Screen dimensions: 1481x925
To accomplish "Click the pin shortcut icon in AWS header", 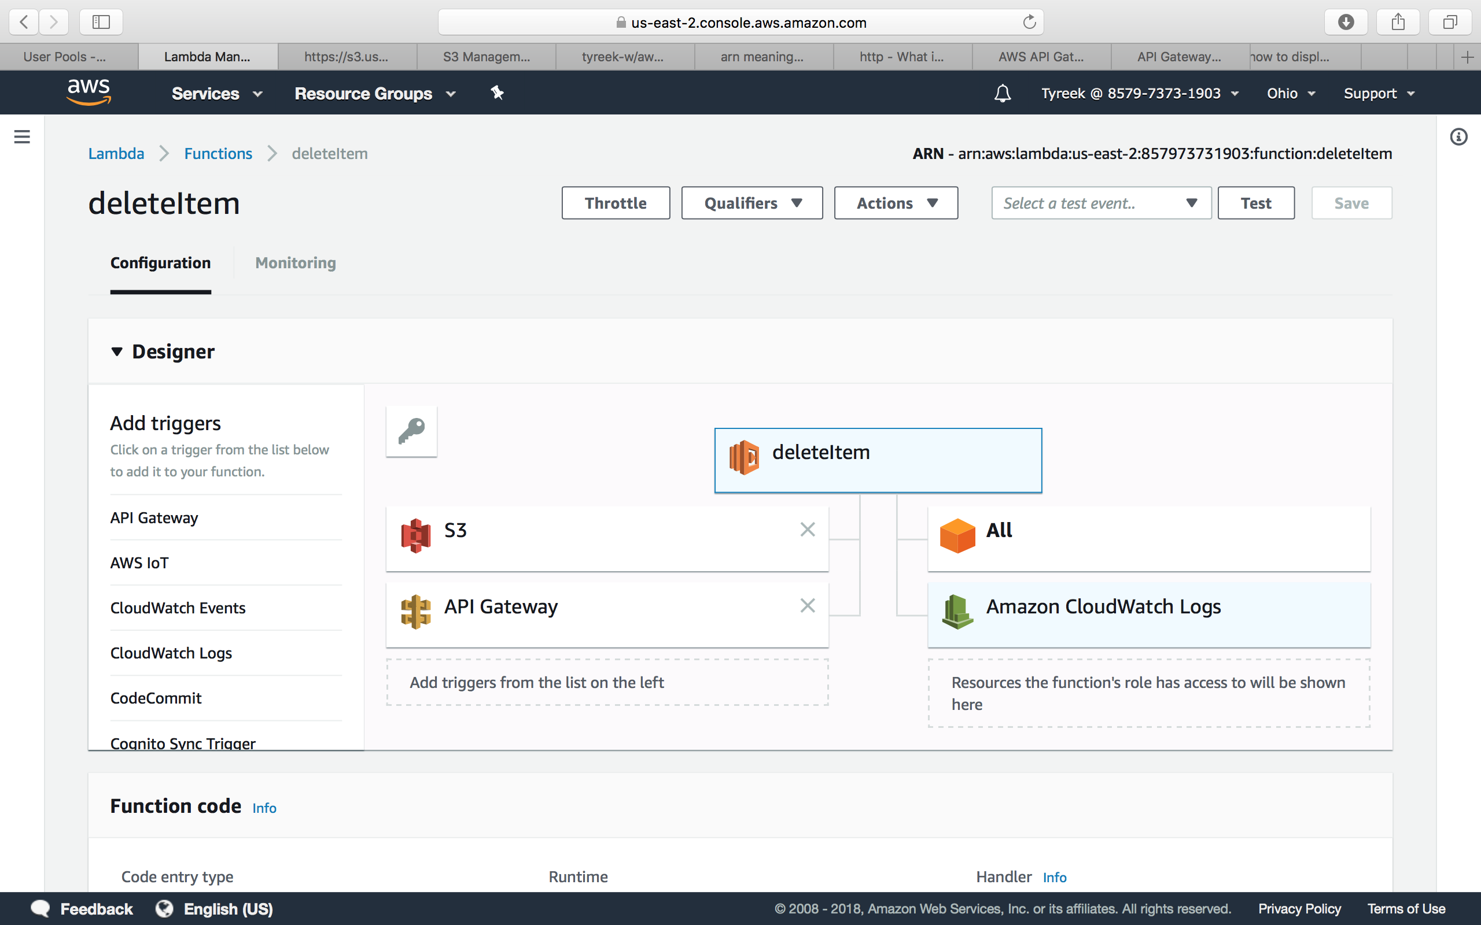I will pos(497,93).
